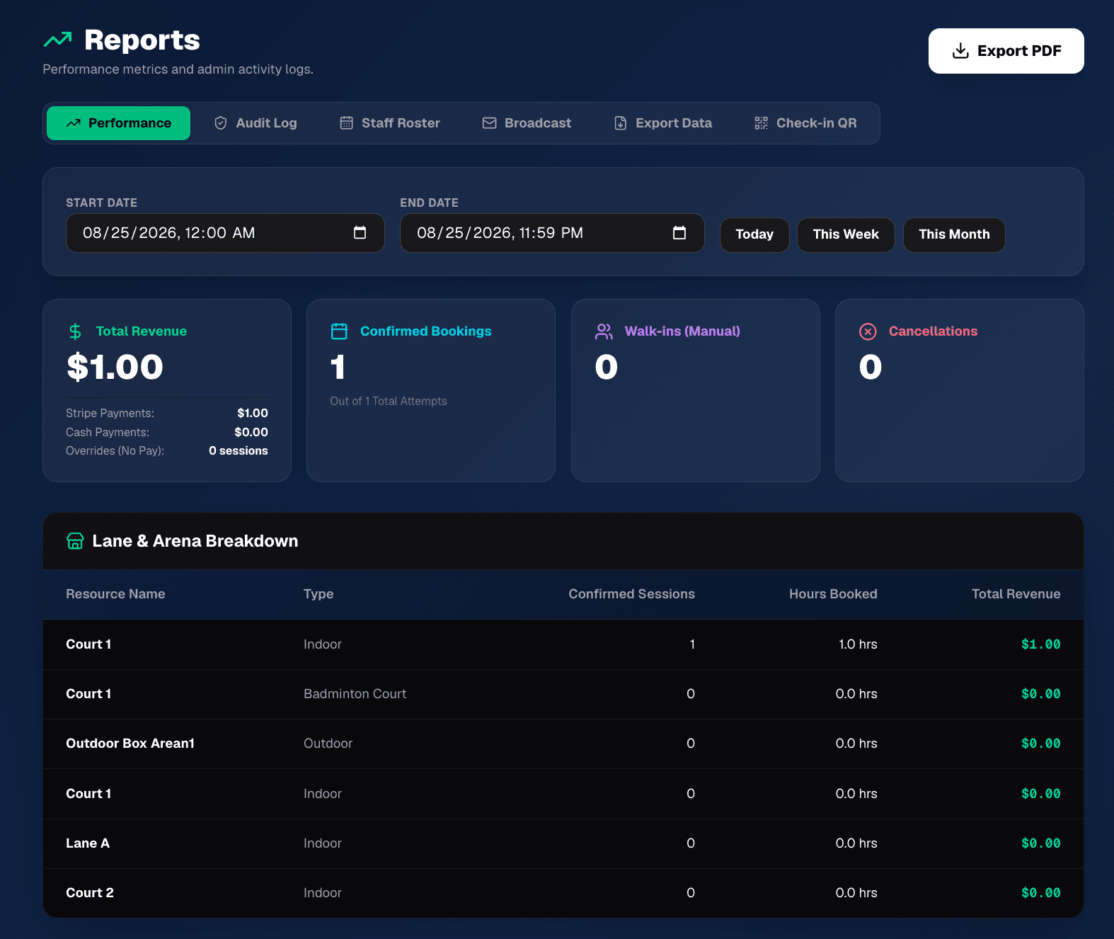Edit the Start Date field
Viewport: 1114px width, 939px height.
[x=225, y=233]
